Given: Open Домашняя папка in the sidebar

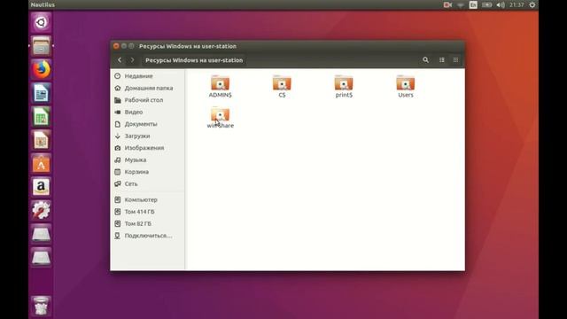Looking at the screenshot, I should (x=148, y=88).
